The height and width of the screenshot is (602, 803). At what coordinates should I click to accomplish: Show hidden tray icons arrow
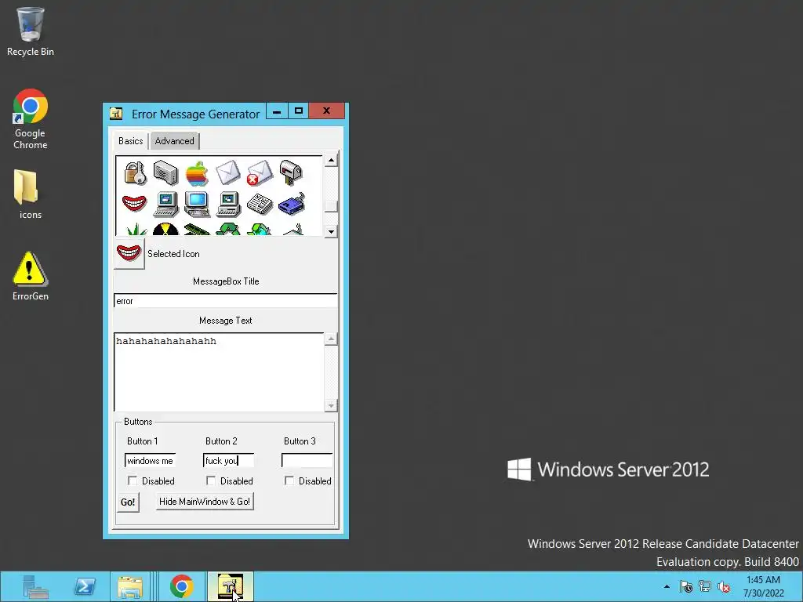tap(667, 586)
